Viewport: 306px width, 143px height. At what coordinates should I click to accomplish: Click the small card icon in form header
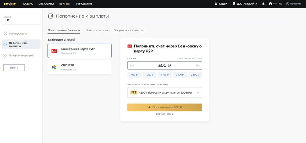[130, 46]
